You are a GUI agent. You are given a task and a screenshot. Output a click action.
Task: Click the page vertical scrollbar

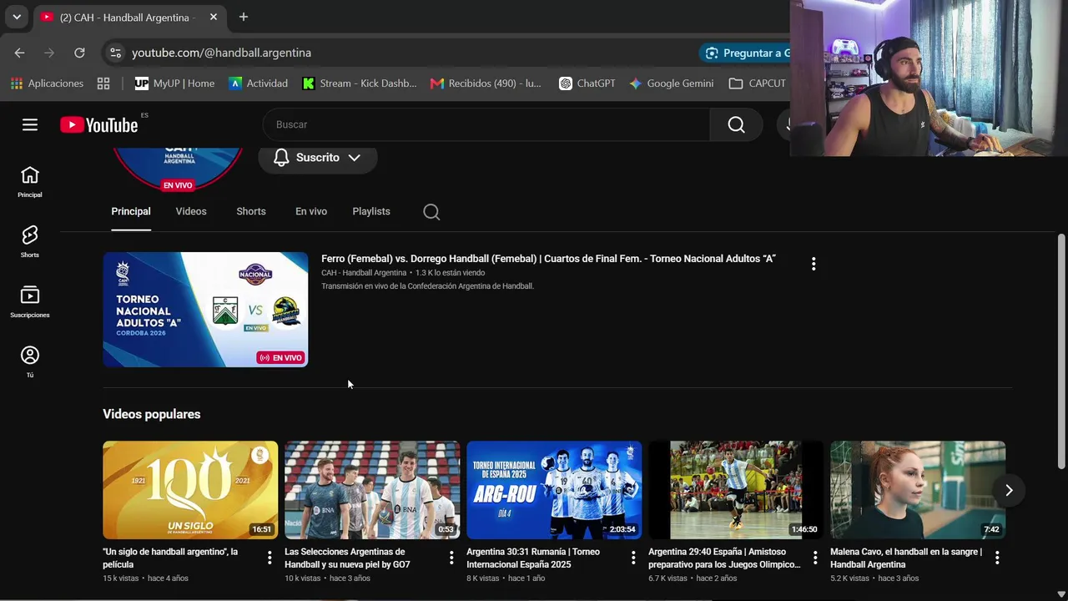(x=1061, y=351)
